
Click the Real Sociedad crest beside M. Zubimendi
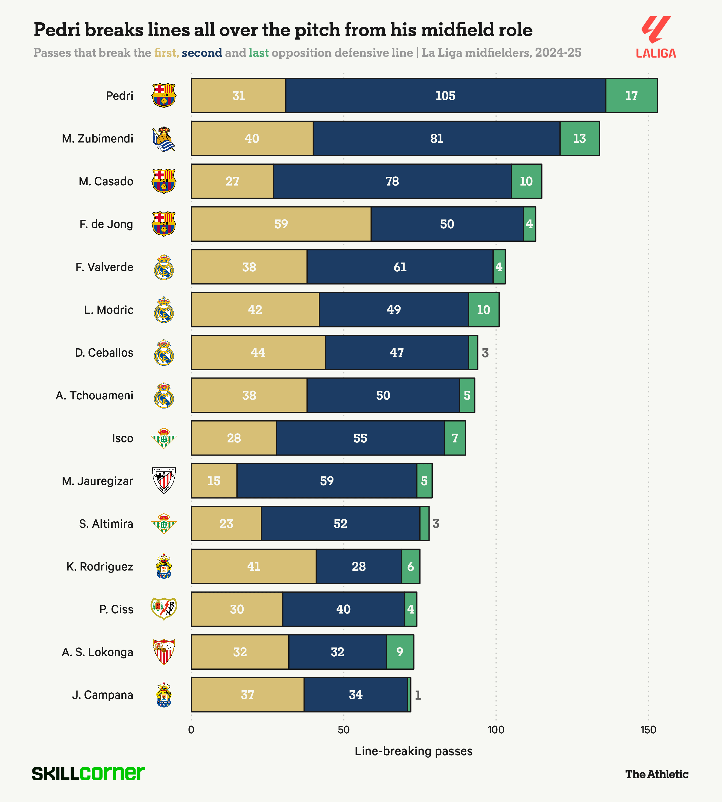click(x=164, y=138)
